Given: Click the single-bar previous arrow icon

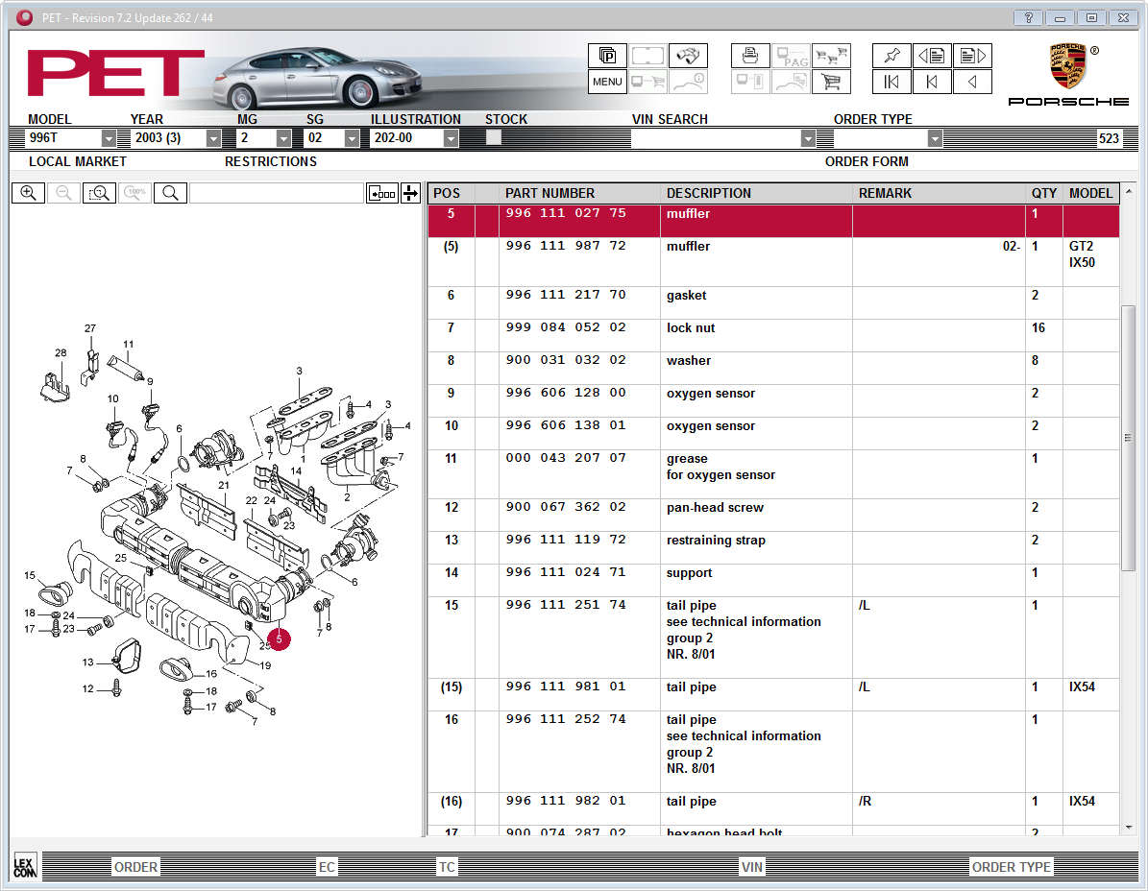Looking at the screenshot, I should pos(932,82).
